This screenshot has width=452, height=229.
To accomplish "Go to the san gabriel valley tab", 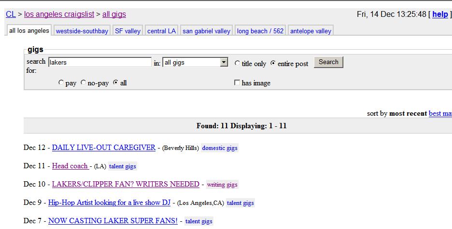I will pos(206,31).
